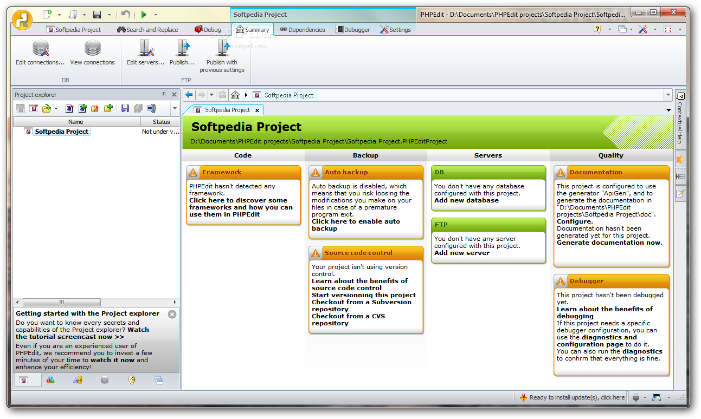This screenshot has height=419, width=701.
Task: Open dropdown next to help icon
Action: click(x=609, y=30)
